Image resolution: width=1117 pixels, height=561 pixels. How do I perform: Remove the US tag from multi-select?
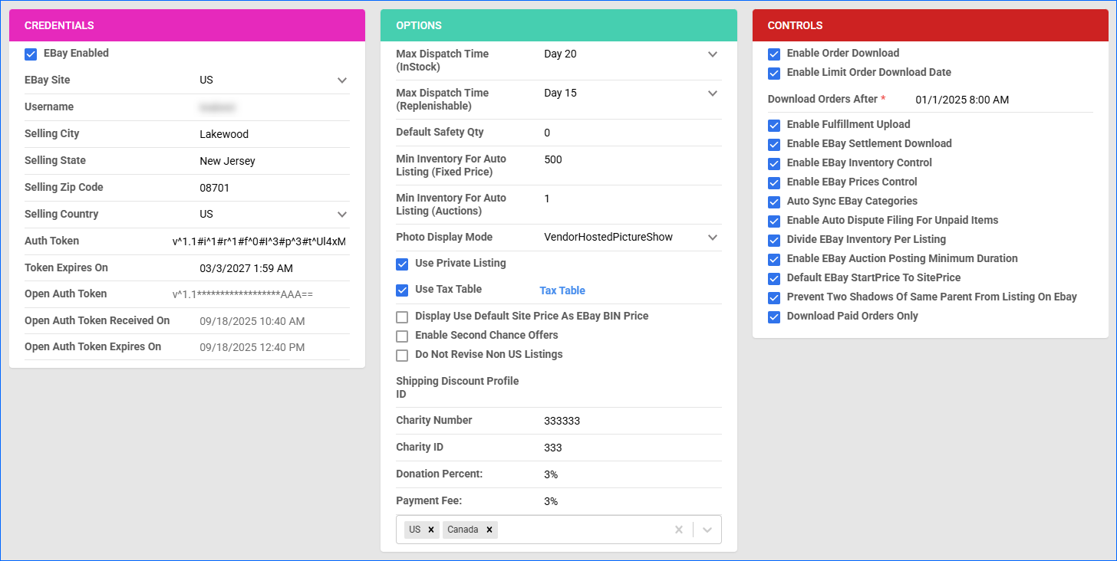pos(431,530)
